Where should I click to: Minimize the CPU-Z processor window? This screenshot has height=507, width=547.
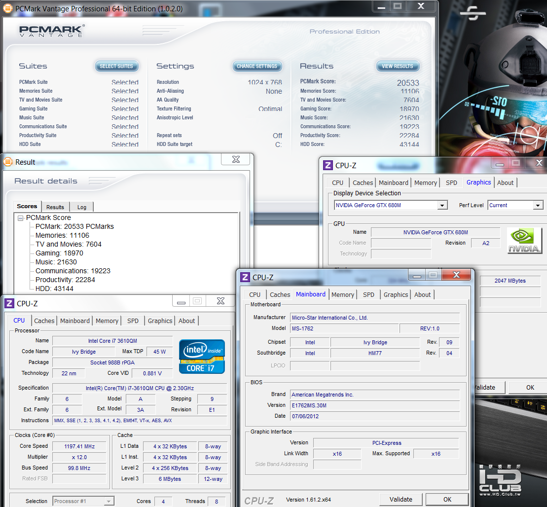click(x=181, y=301)
